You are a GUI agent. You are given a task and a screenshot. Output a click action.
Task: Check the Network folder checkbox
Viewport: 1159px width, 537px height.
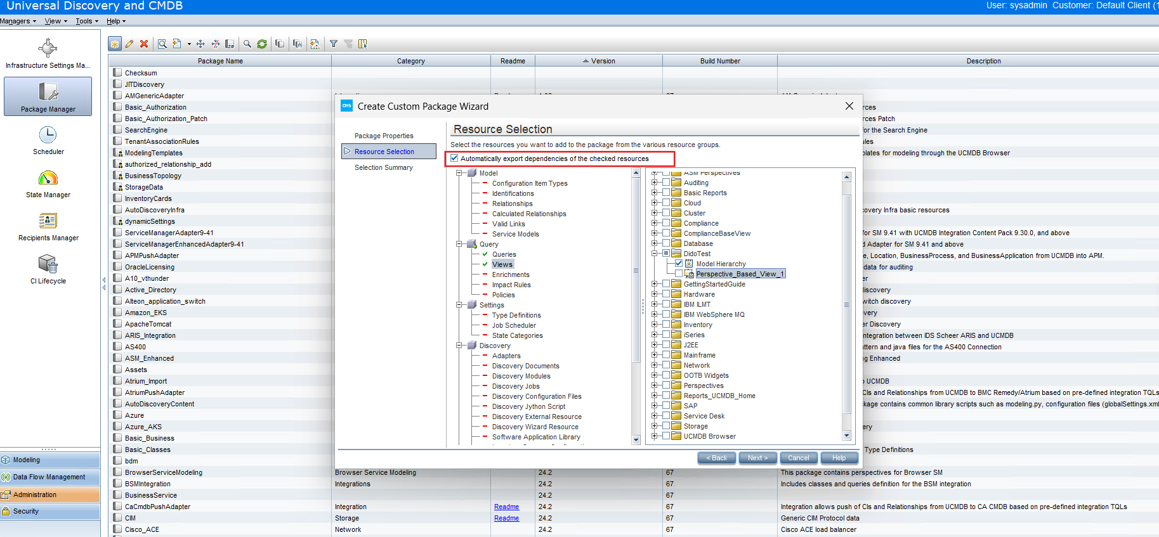[x=666, y=365]
